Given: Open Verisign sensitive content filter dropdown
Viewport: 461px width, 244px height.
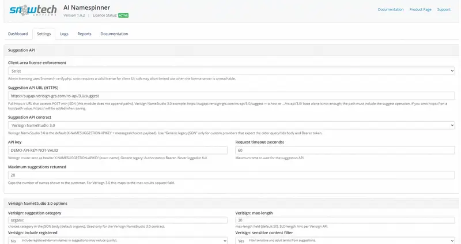Looking at the screenshot, I should (345, 241).
